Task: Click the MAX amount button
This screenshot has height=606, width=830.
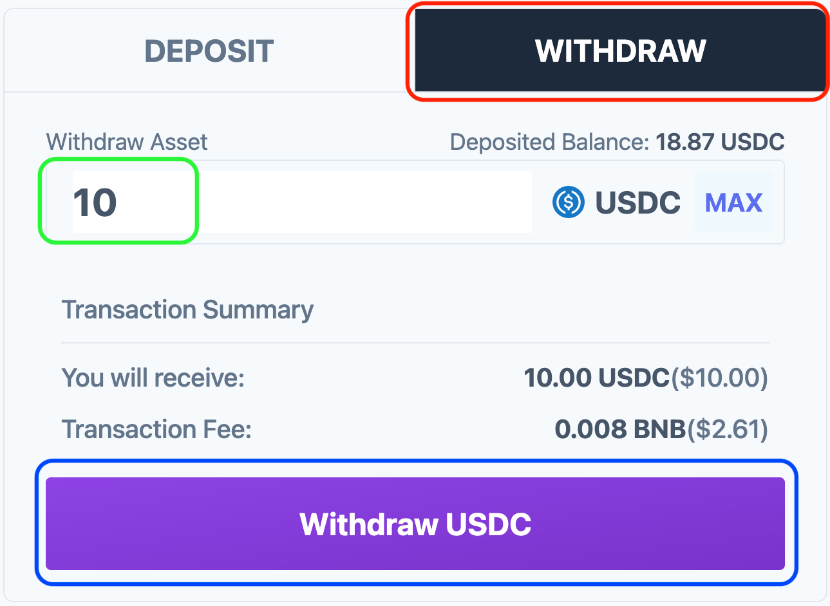Action: 733,203
